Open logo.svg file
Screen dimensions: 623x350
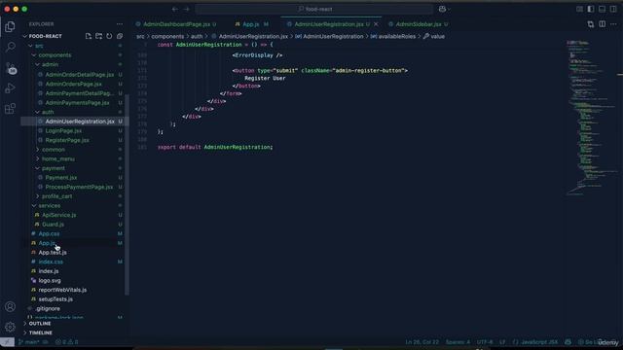pyautogui.click(x=50, y=281)
